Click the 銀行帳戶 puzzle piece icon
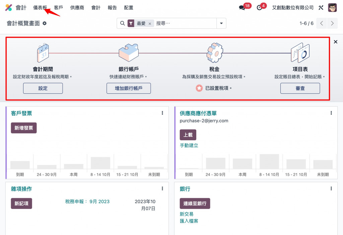Screen dimensions: 343x235 tap(129, 53)
